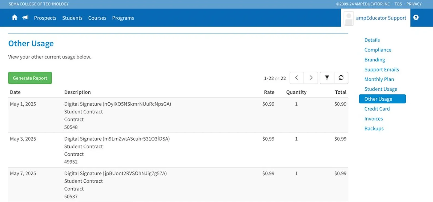Click Digital Signature (nOyIXO5NSkmrNUuRcNpsGA) entry

[118, 104]
